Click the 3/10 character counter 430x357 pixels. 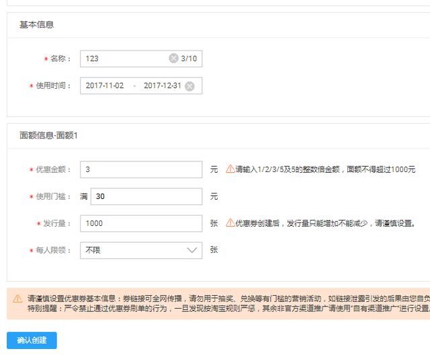(x=189, y=58)
